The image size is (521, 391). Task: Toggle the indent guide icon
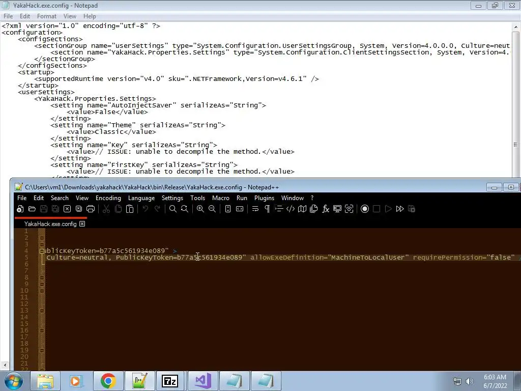(279, 209)
